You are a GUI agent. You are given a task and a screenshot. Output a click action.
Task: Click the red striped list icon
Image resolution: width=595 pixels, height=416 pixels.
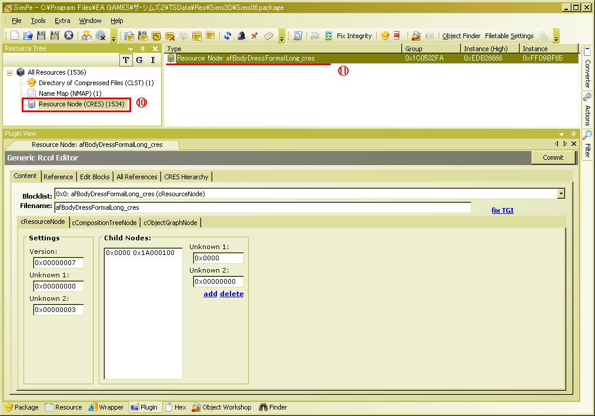[x=396, y=36]
